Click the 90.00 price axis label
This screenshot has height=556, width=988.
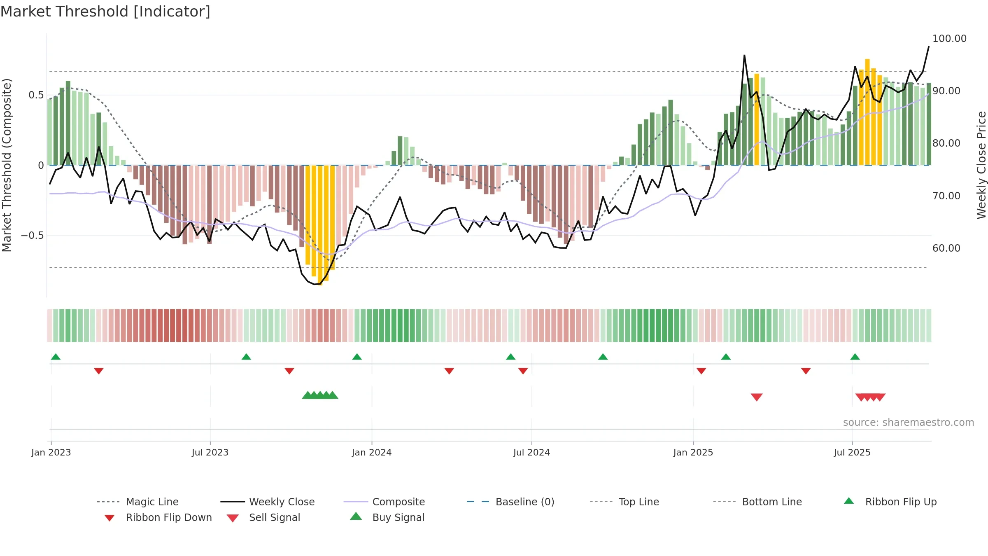click(946, 91)
